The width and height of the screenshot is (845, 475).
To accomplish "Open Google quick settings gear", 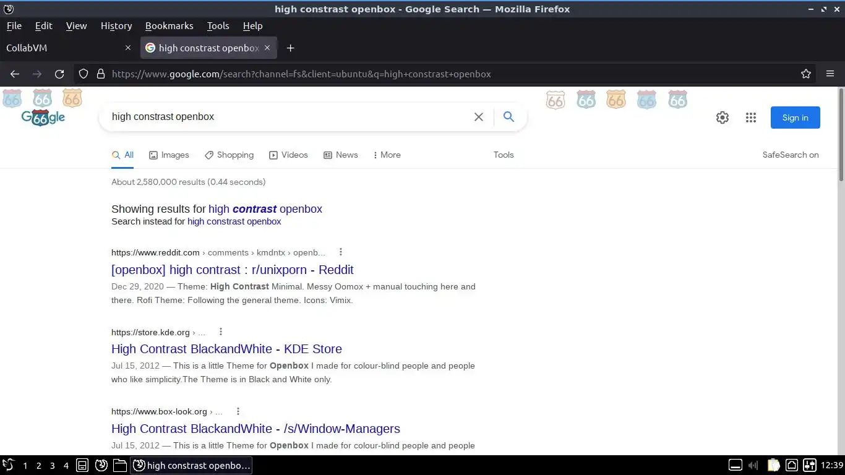I will pyautogui.click(x=723, y=118).
